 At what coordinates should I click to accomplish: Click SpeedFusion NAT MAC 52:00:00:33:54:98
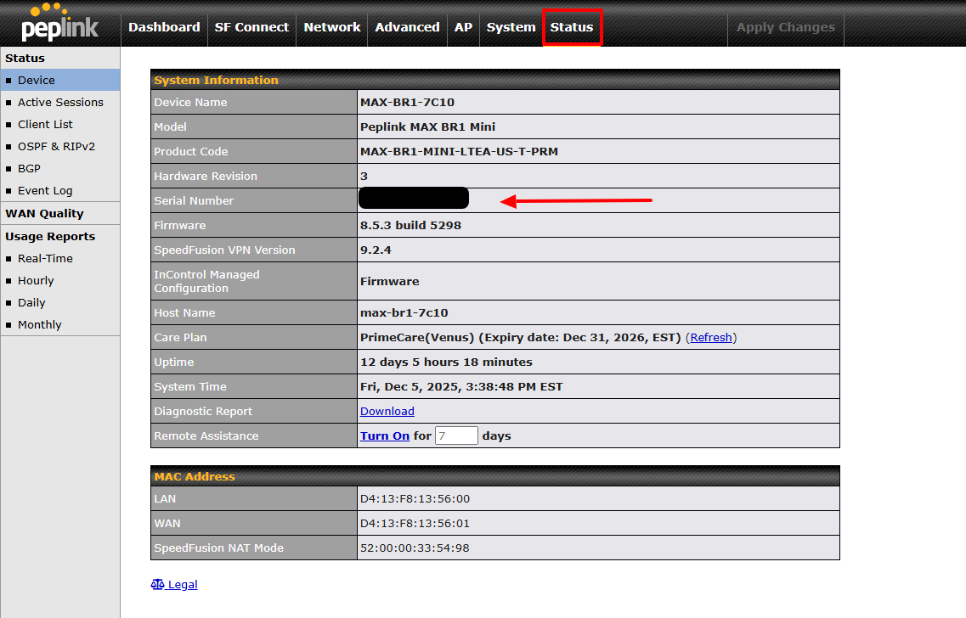tap(415, 548)
